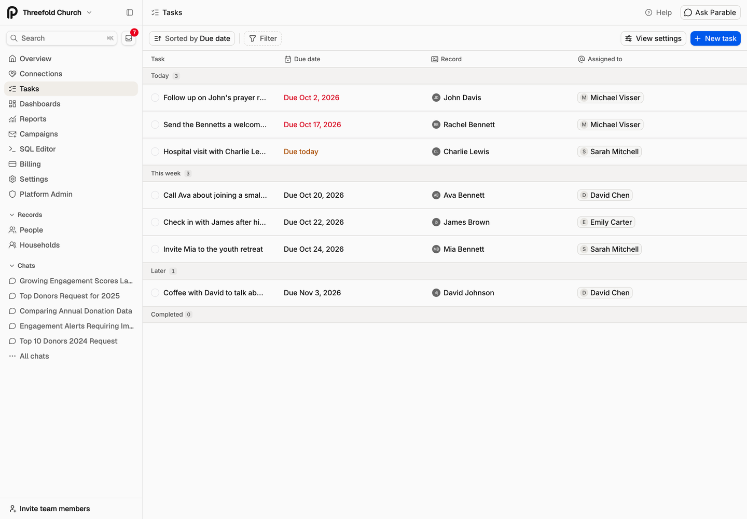Click the SQL Editor terminal icon
The image size is (747, 519).
click(x=12, y=149)
